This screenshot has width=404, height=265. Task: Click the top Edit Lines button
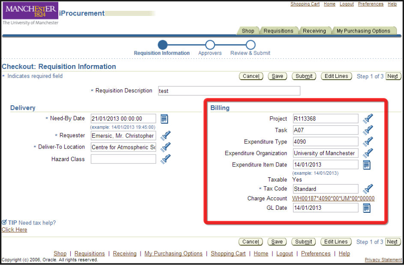click(x=336, y=76)
